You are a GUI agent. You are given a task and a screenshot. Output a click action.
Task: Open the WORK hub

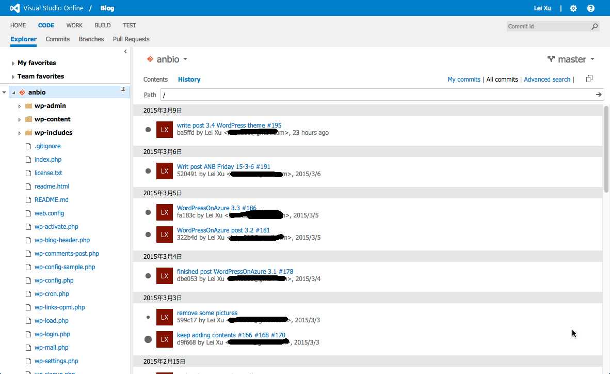(x=74, y=25)
